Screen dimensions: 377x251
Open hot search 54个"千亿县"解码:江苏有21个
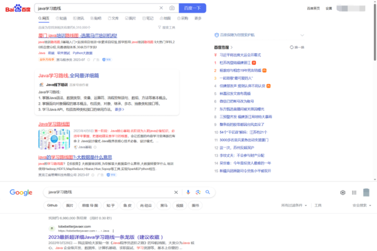pyautogui.click(x=243, y=132)
